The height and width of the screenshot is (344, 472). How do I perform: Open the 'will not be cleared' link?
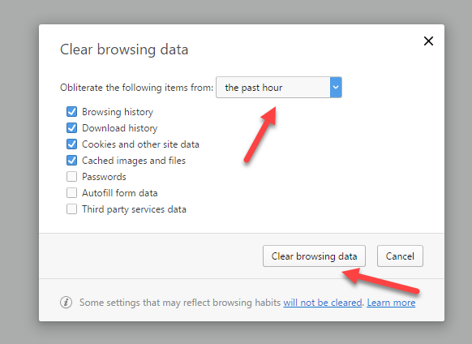click(323, 303)
